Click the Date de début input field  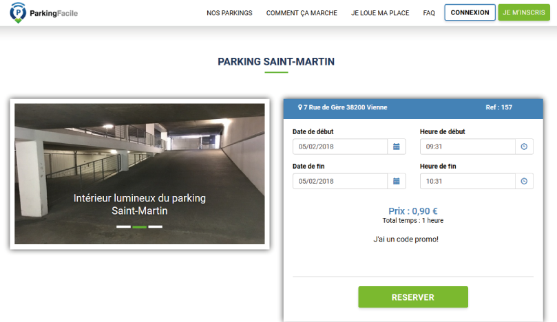tap(340, 147)
